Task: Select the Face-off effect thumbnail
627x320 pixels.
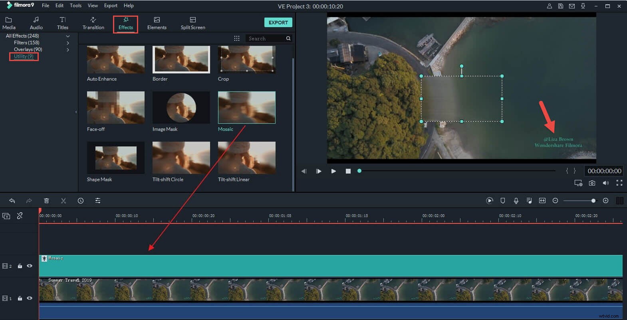Action: tap(116, 107)
